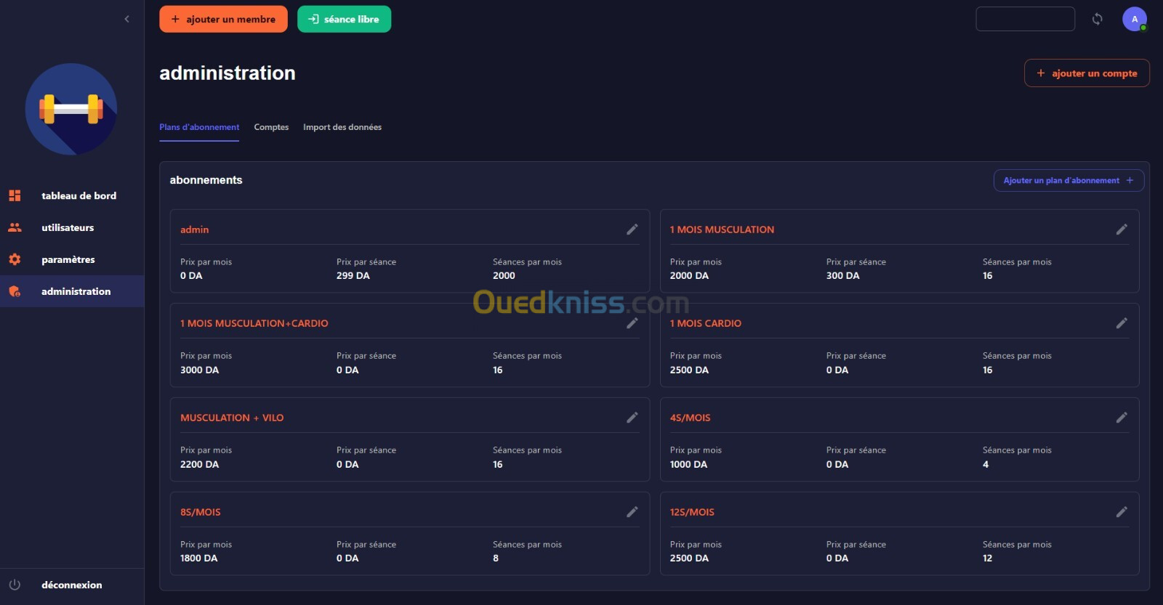Screen dimensions: 1163x605
Task: Click the admin plan title
Action: 194,230
